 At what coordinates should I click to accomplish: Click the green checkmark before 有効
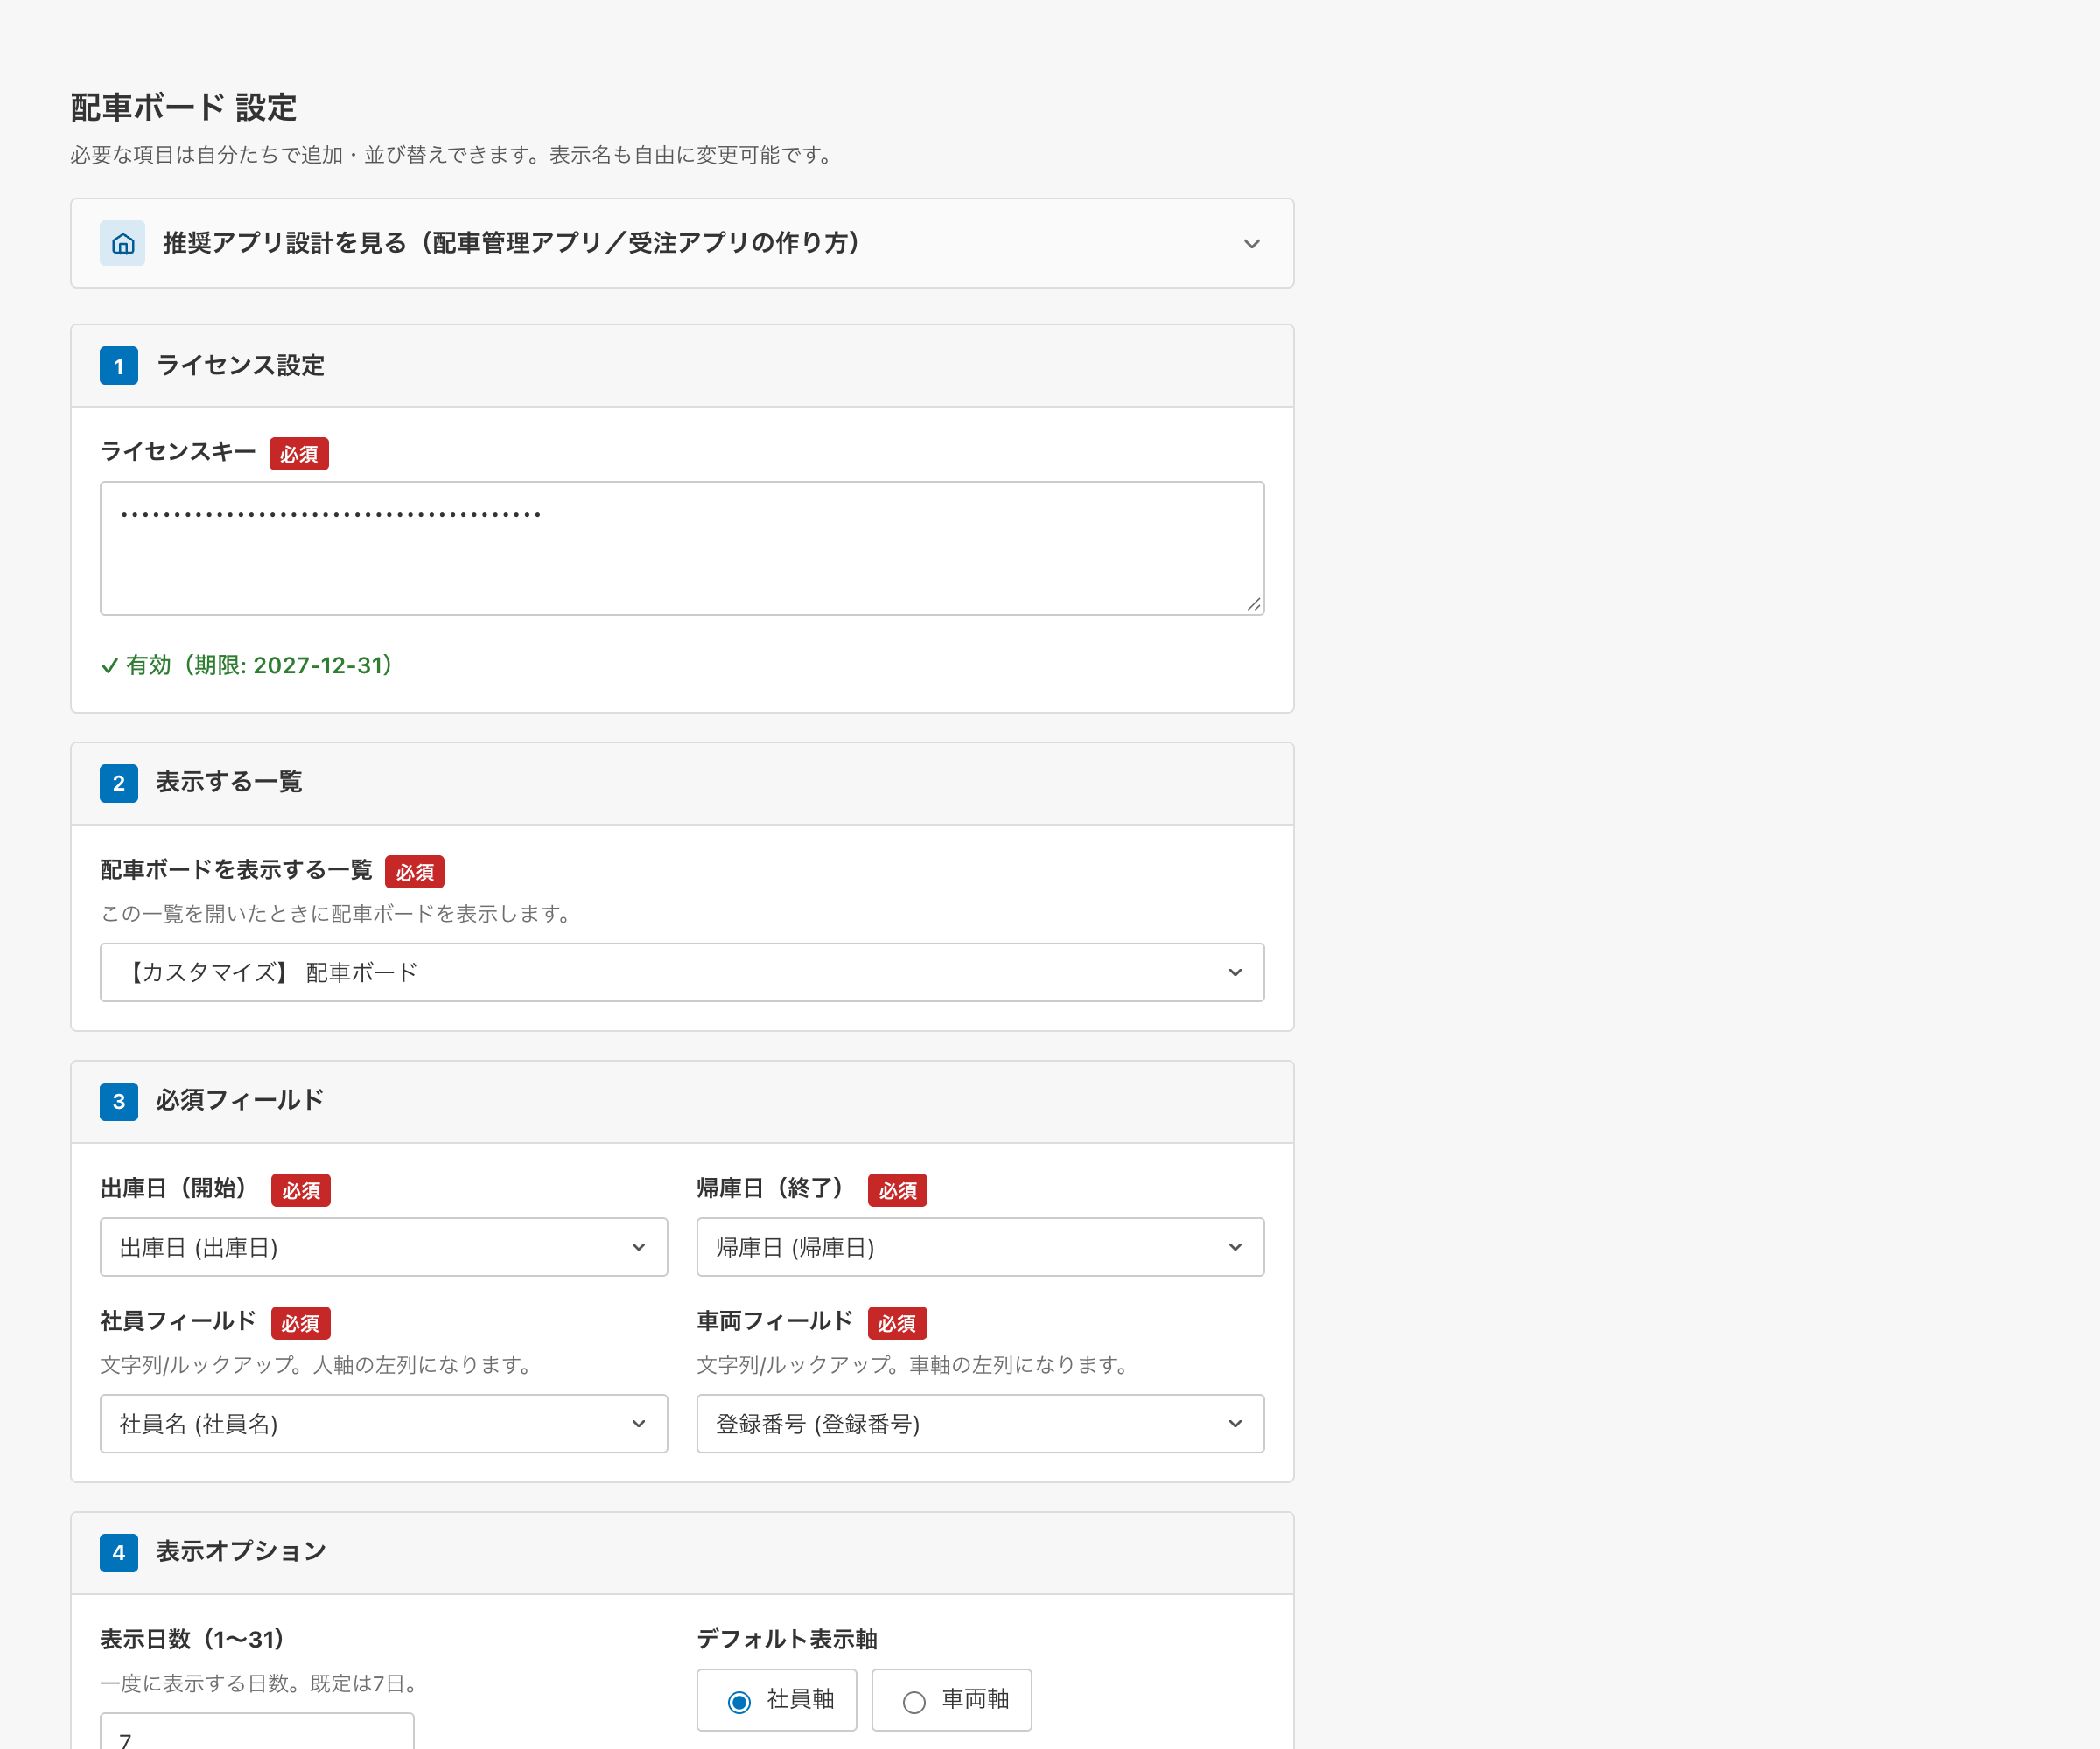pos(110,665)
